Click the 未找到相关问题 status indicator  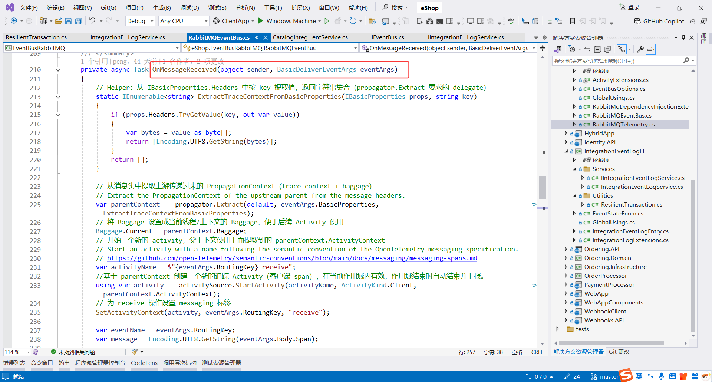pos(73,352)
